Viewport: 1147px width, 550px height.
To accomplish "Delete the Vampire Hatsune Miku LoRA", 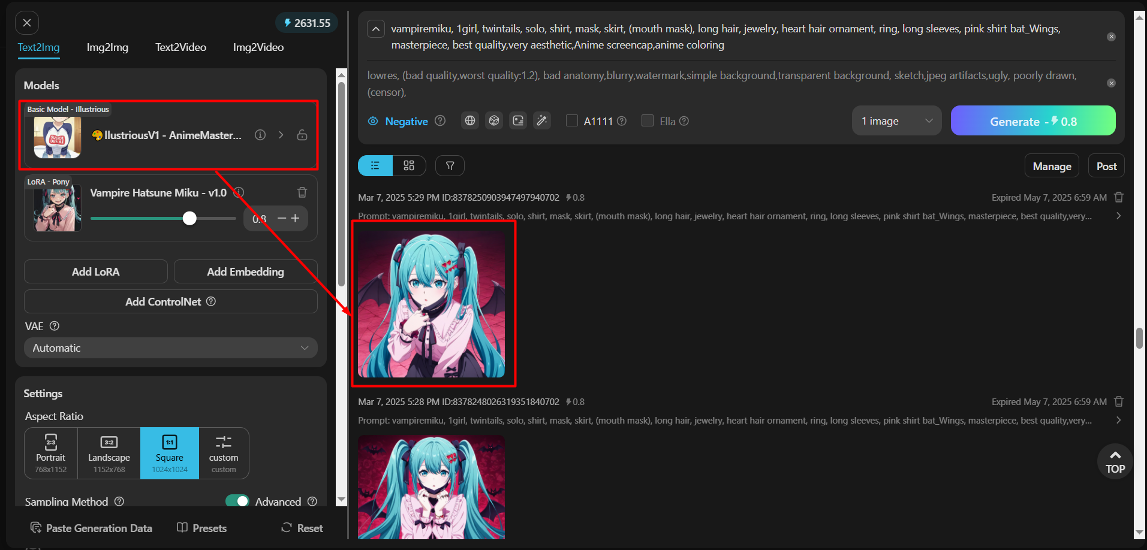I will click(x=302, y=192).
